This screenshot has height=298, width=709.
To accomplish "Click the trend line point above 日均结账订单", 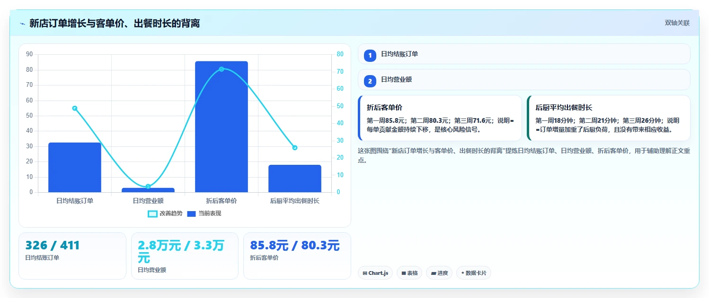I will coord(75,108).
